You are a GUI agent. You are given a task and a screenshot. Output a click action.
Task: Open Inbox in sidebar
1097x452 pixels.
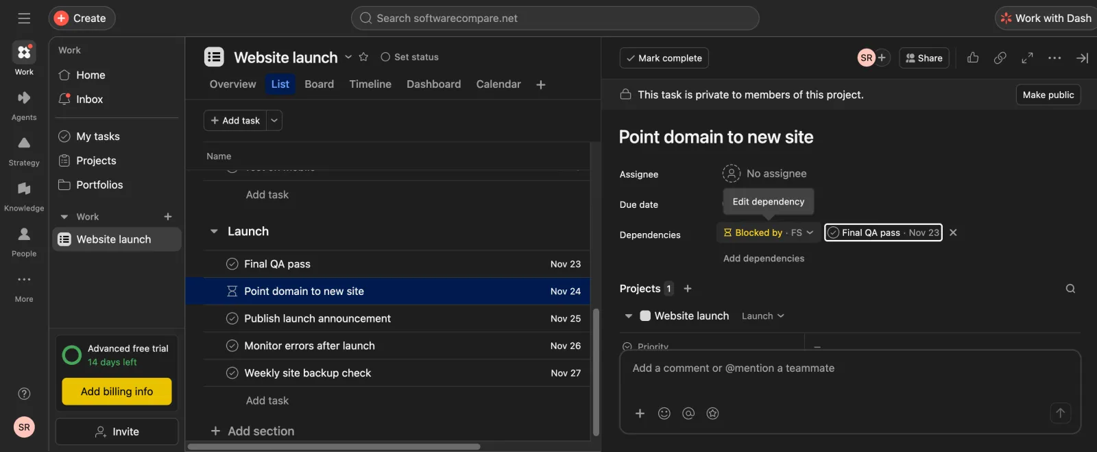pyautogui.click(x=89, y=99)
